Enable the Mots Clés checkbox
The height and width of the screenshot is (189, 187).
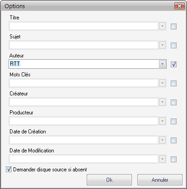[173, 83]
